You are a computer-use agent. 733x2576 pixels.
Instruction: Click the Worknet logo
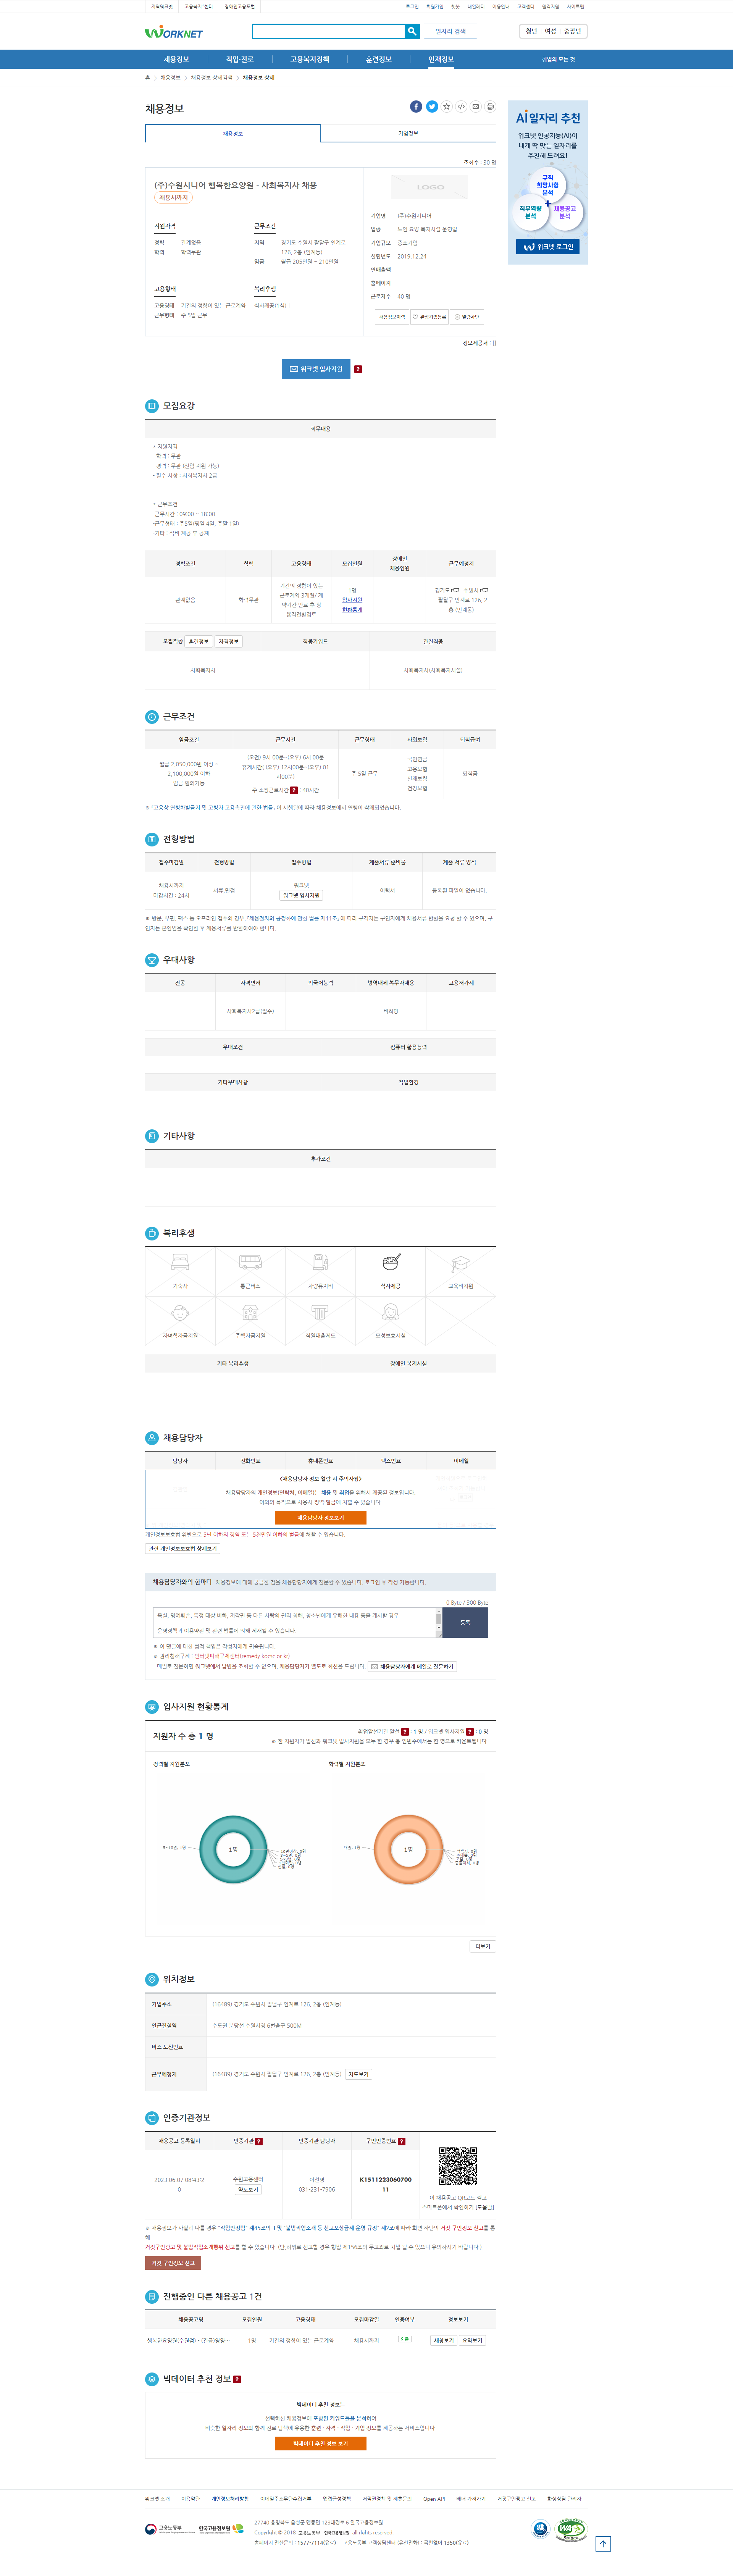pos(174,32)
